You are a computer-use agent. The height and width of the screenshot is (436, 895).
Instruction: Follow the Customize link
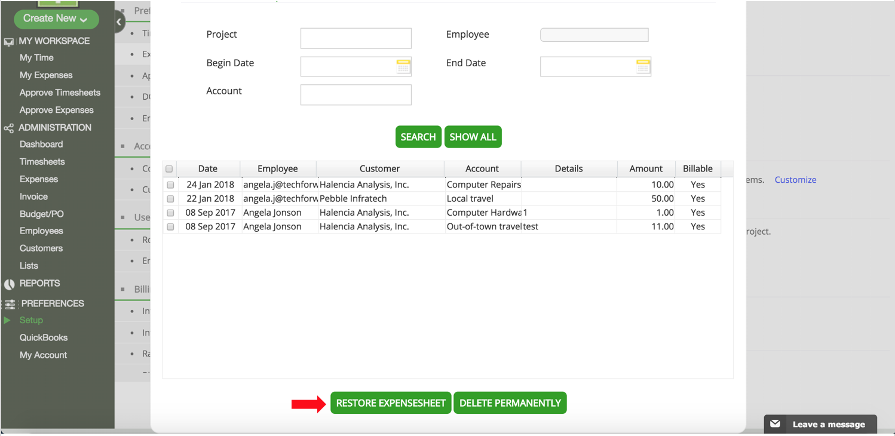pyautogui.click(x=795, y=180)
